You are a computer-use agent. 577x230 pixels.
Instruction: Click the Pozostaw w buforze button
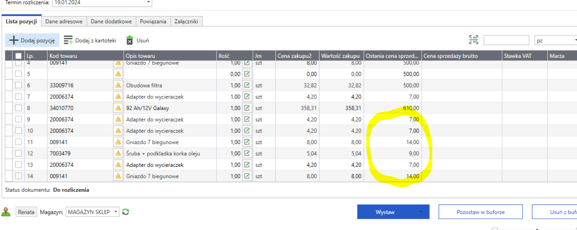480,212
